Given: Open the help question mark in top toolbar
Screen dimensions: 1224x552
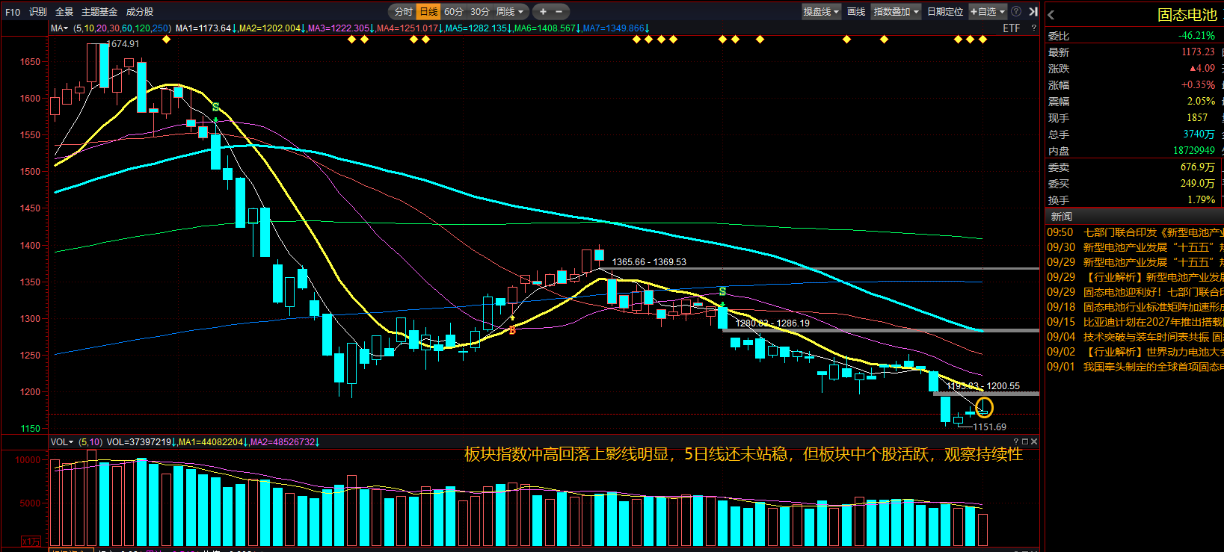Looking at the screenshot, I should coord(1016,11).
